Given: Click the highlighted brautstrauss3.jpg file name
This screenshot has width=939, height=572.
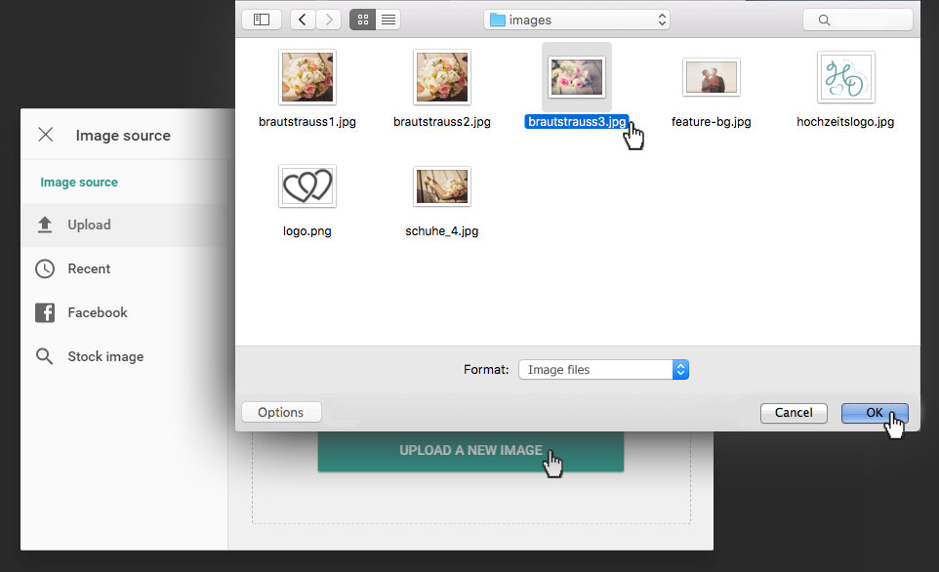Looking at the screenshot, I should 577,122.
